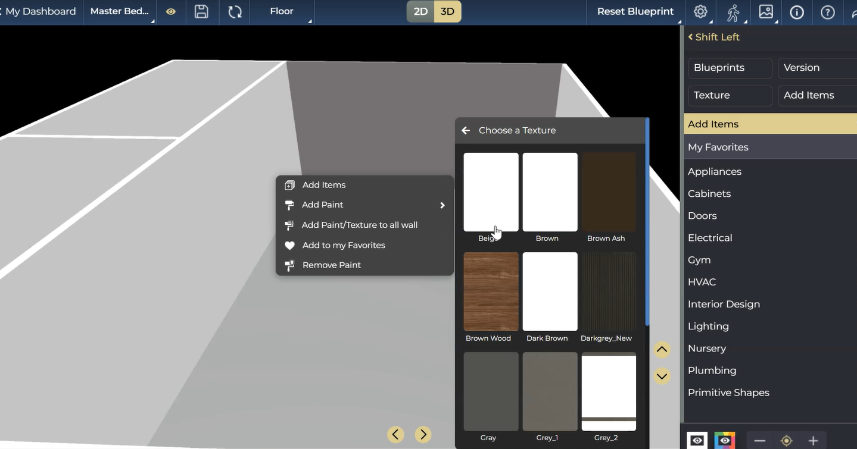Viewport: 857px width, 449px height.
Task: Pick the Brown Wood texture swatch
Action: pos(491,291)
